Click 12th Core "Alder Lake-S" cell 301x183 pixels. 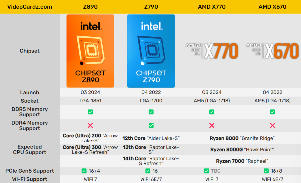point(151,138)
